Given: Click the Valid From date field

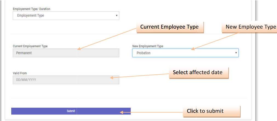Looking at the screenshot, I should click(66, 80).
